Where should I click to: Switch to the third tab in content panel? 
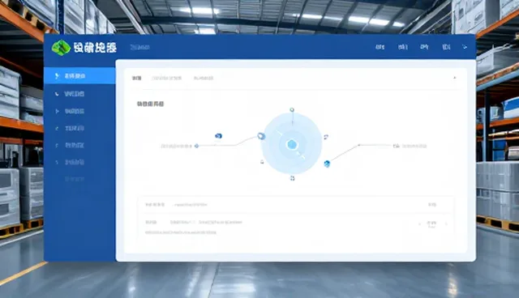[x=204, y=79]
